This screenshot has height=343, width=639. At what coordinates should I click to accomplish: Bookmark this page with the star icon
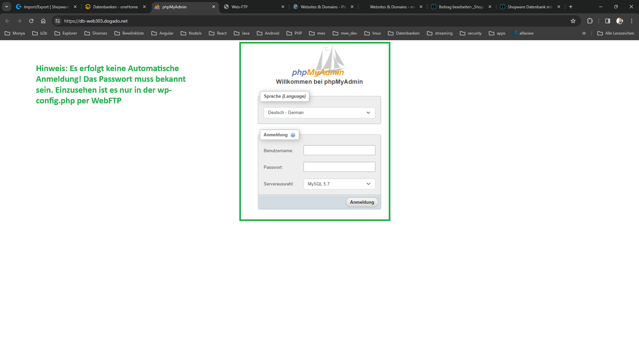point(573,21)
